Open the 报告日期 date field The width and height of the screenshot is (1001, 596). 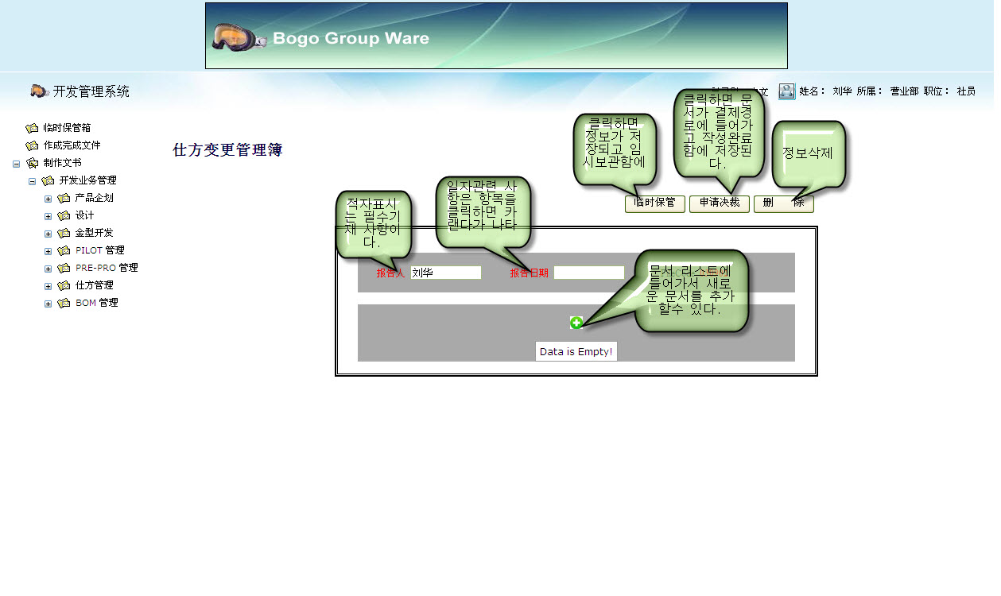pyautogui.click(x=588, y=273)
